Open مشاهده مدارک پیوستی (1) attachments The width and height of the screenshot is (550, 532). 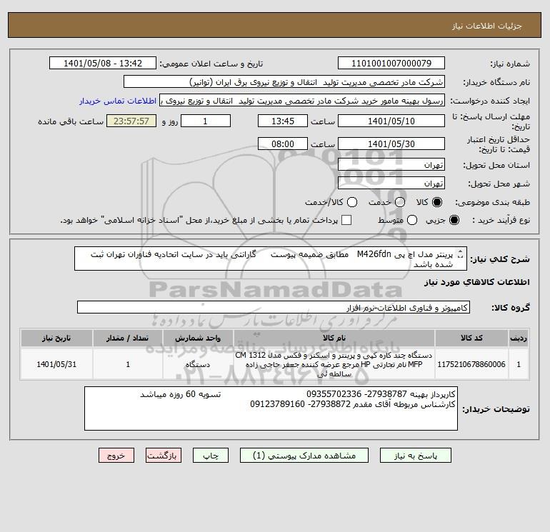point(304,456)
